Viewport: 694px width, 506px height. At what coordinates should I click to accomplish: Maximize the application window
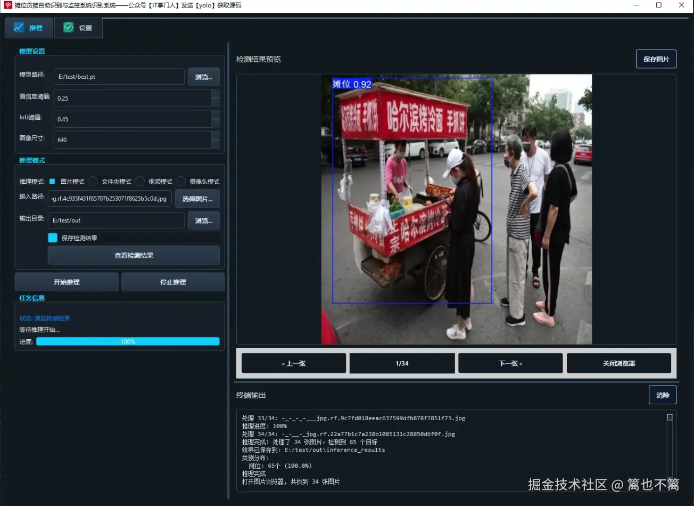tap(659, 5)
